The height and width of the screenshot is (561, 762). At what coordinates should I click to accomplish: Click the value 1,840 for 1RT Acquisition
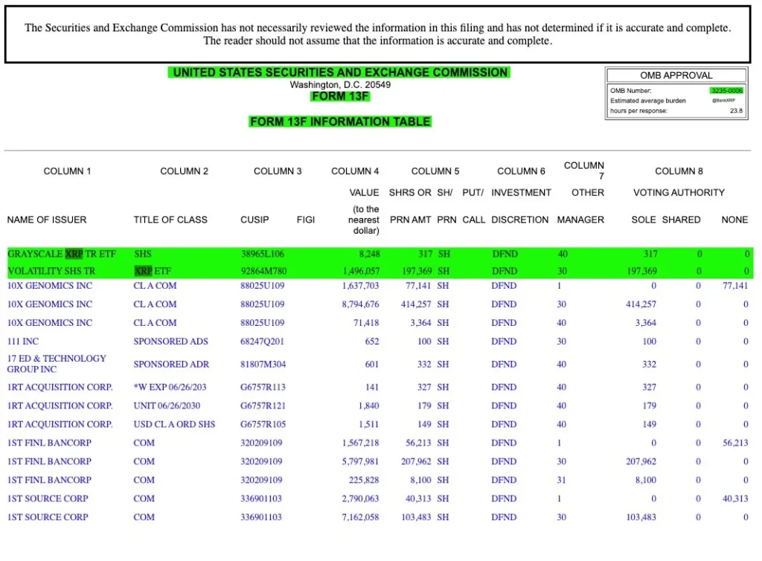pyautogui.click(x=369, y=405)
